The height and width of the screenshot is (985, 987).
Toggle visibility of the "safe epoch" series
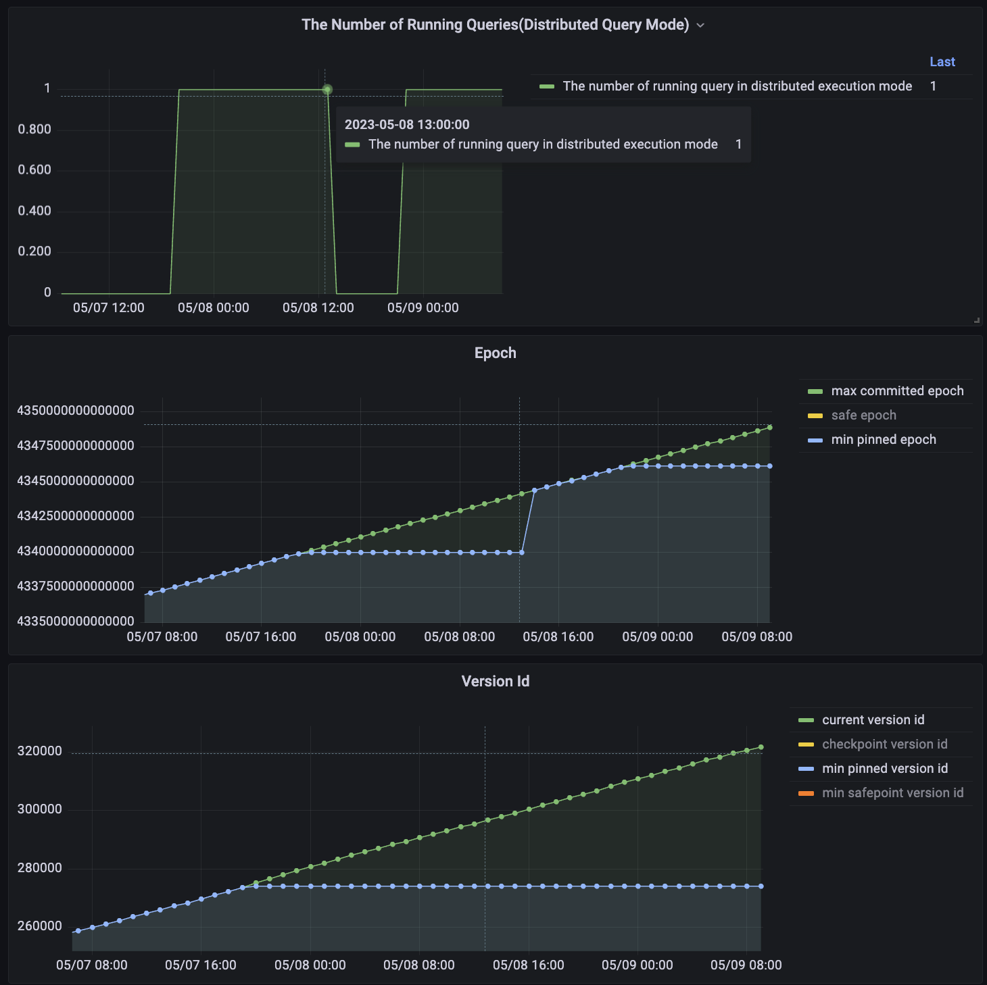click(863, 415)
